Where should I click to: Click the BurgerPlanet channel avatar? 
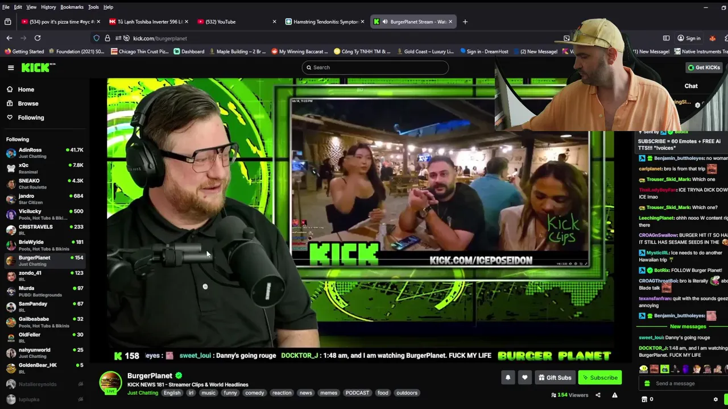110,383
